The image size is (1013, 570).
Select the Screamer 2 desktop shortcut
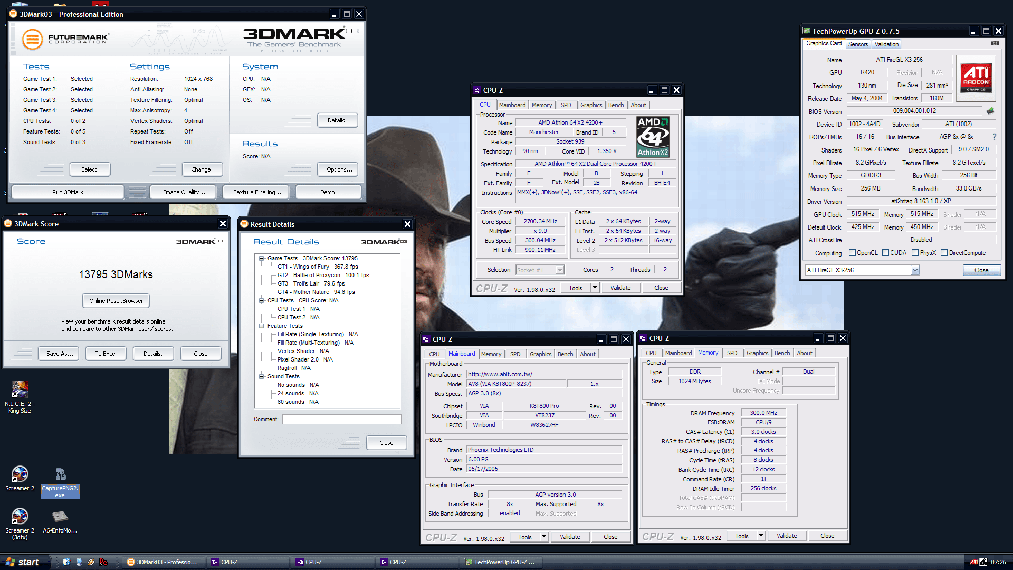click(x=20, y=479)
